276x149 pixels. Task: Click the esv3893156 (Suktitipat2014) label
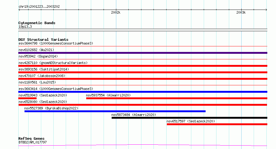(x=44, y=69)
